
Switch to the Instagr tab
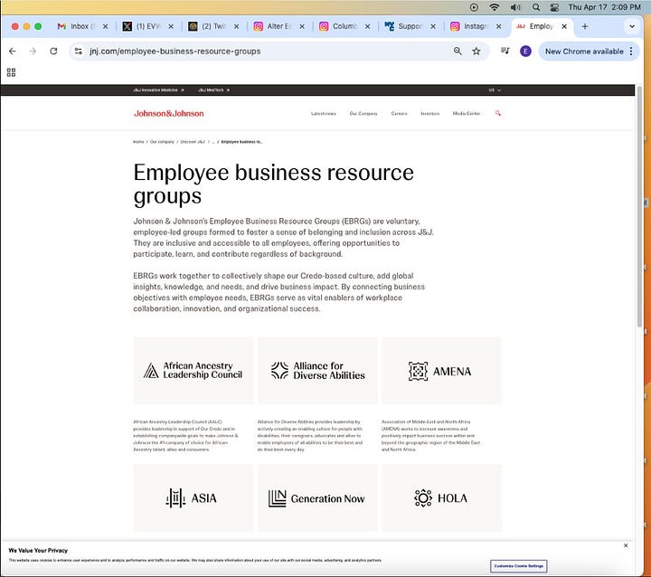(x=476, y=26)
